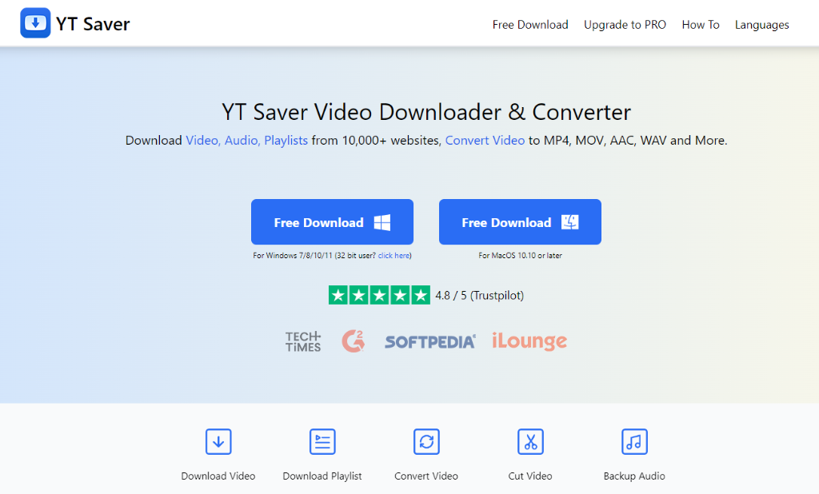Click the 4.8 / 5 (Trustpilot) text
The height and width of the screenshot is (494, 819).
480,296
